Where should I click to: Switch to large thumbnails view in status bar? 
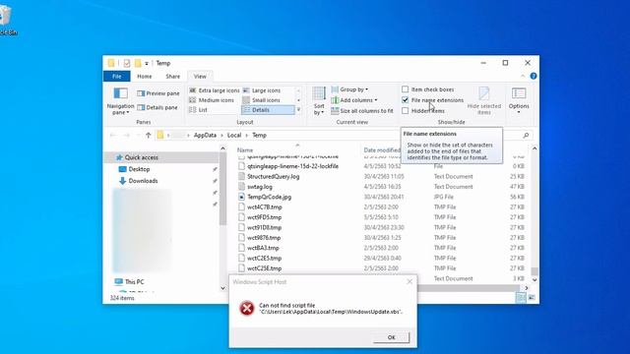coord(532,297)
